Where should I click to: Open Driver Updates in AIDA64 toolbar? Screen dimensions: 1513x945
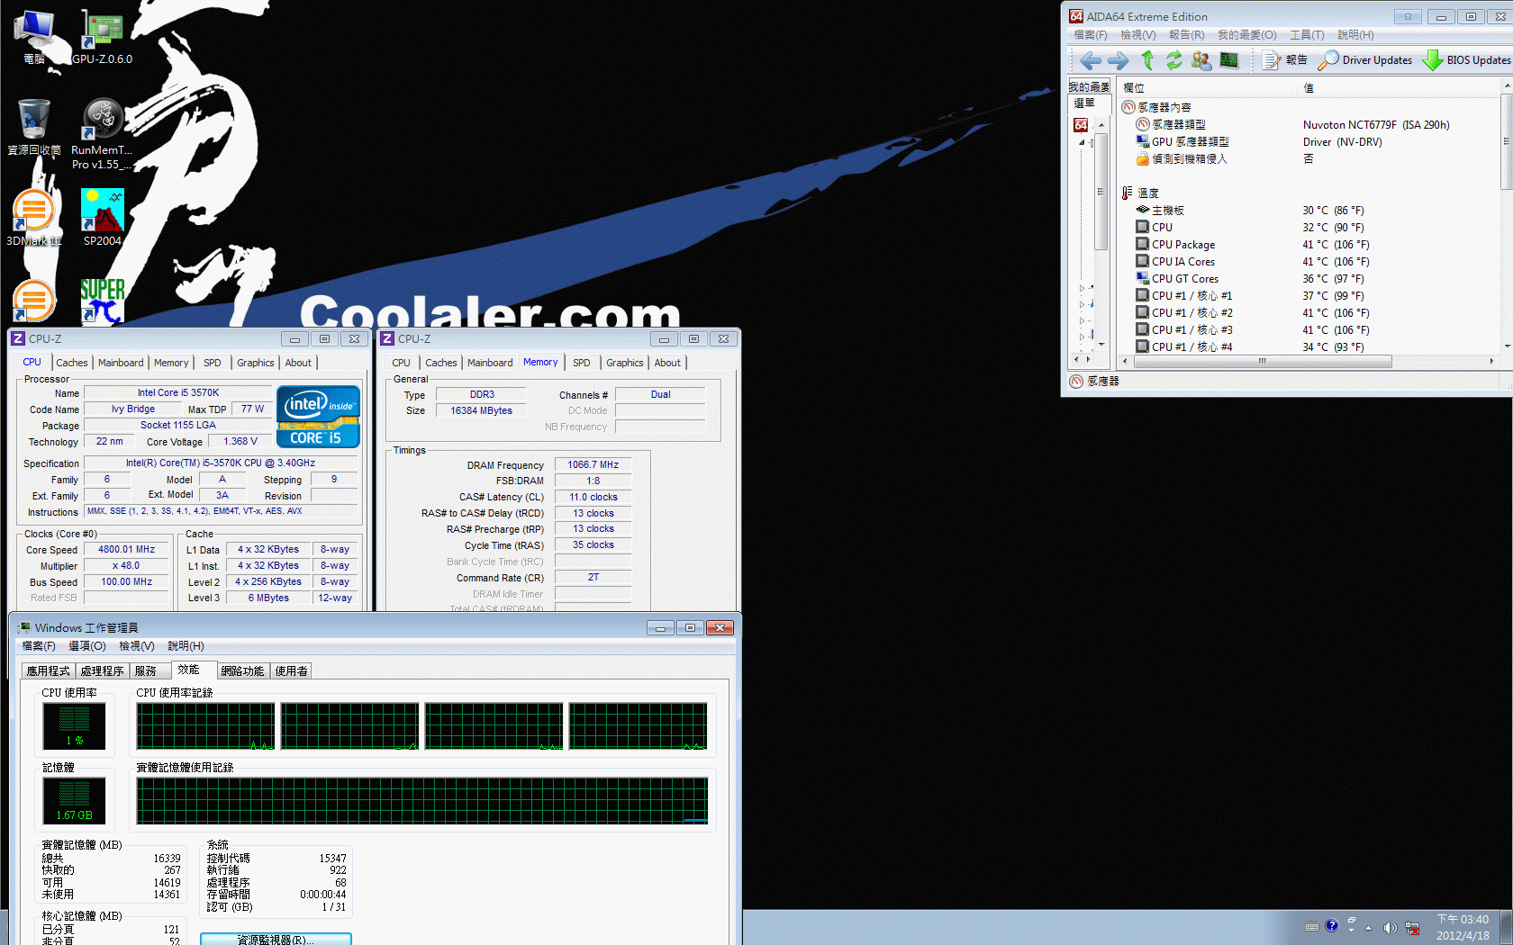(x=1365, y=60)
